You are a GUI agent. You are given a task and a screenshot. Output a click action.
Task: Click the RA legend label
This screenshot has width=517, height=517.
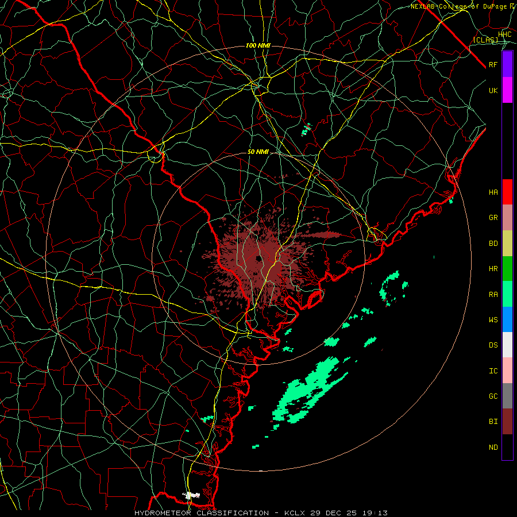click(493, 295)
